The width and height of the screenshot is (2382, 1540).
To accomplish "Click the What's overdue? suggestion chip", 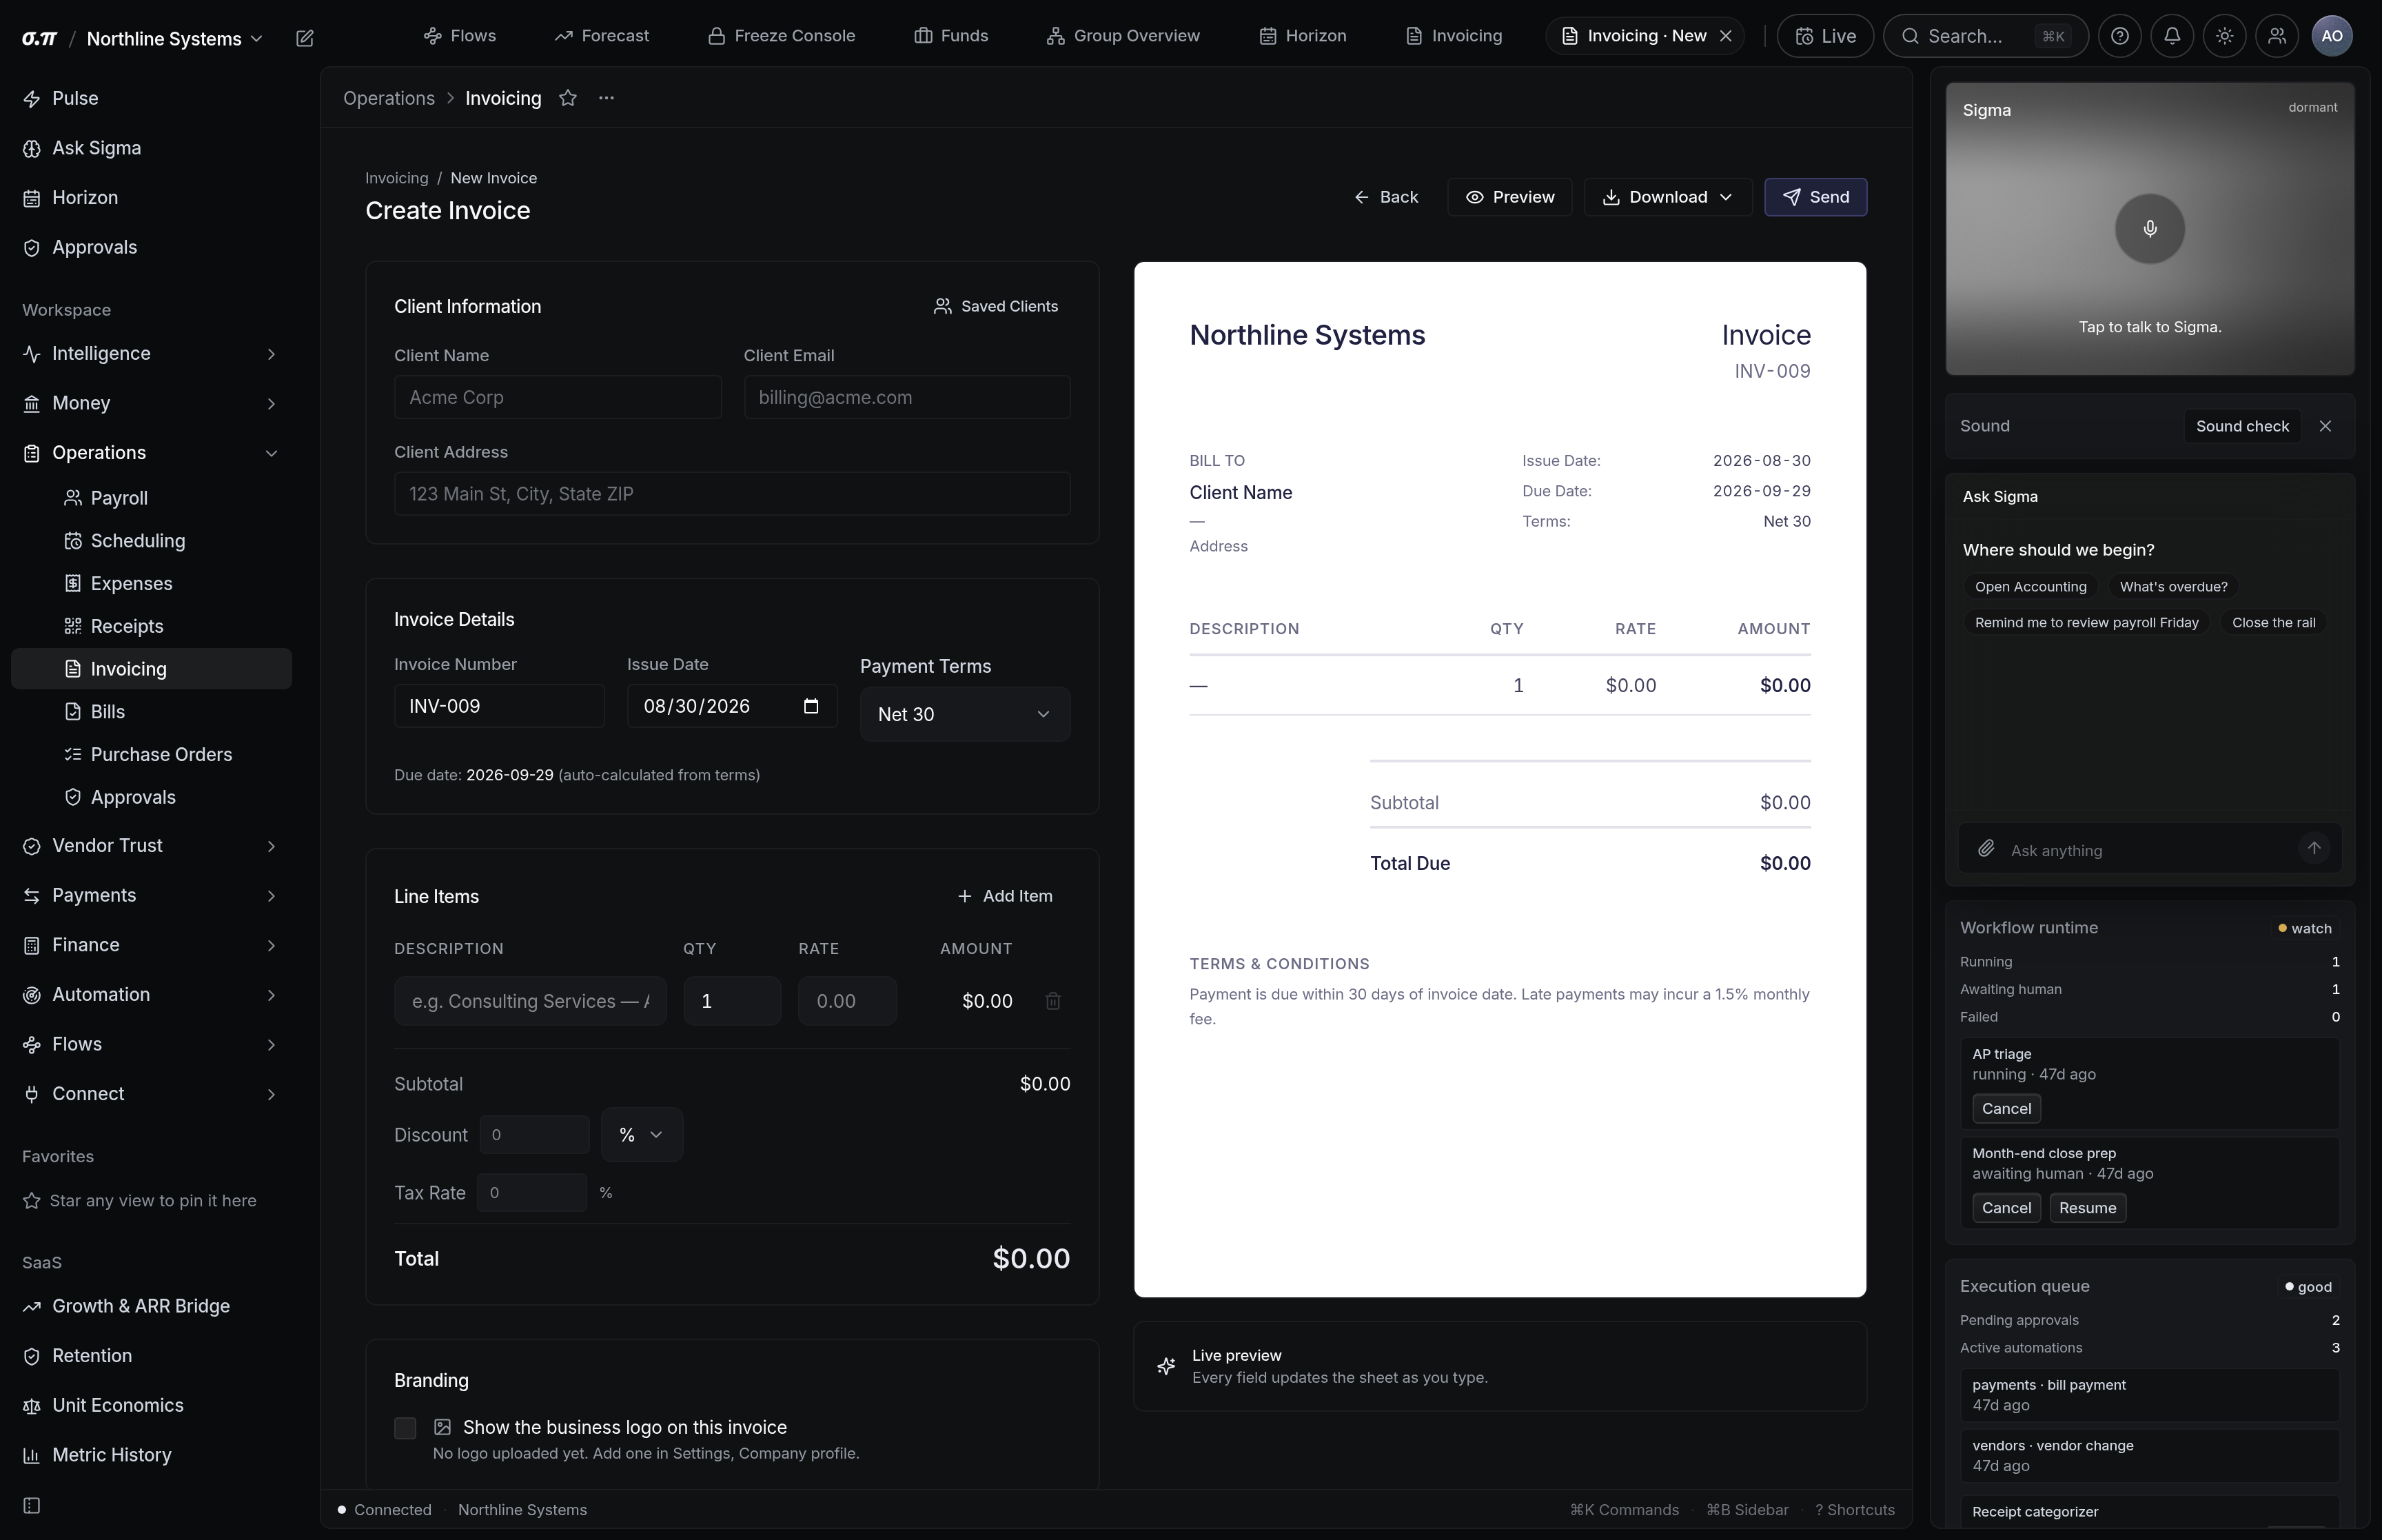I will [x=2173, y=587].
